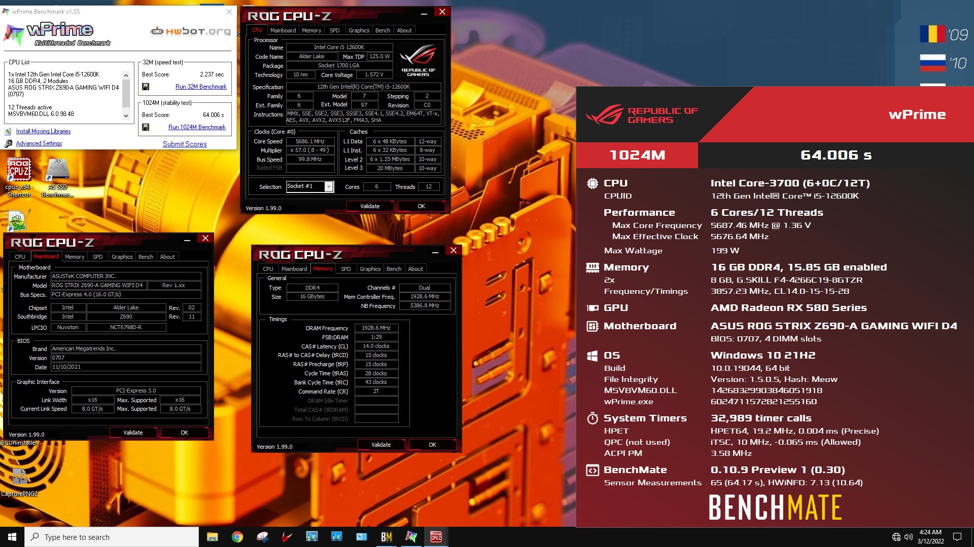Click the floppy save icon under 32M speed test
The image size is (974, 547).
click(146, 87)
